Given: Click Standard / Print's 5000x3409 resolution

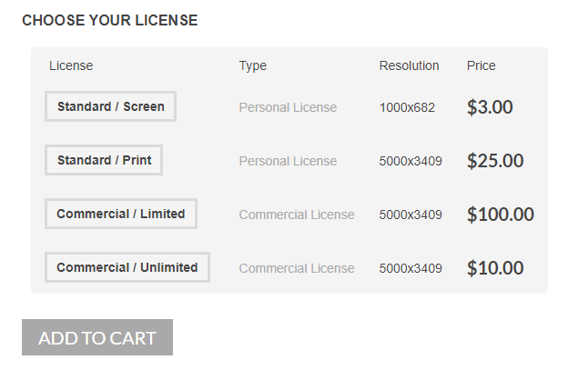Looking at the screenshot, I should [x=411, y=161].
